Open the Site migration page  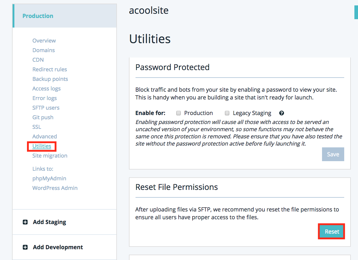pos(50,155)
